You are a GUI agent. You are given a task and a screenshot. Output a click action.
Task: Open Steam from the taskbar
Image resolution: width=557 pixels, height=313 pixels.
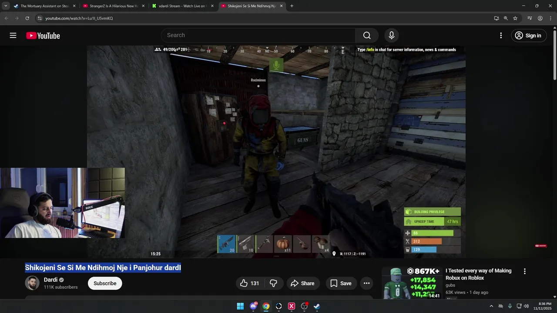point(317,306)
